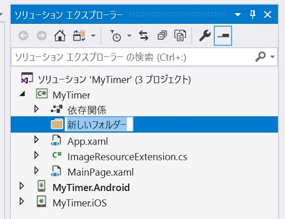Select the MyTimer.Android project
This screenshot has height=219, width=285.
[x=91, y=188]
